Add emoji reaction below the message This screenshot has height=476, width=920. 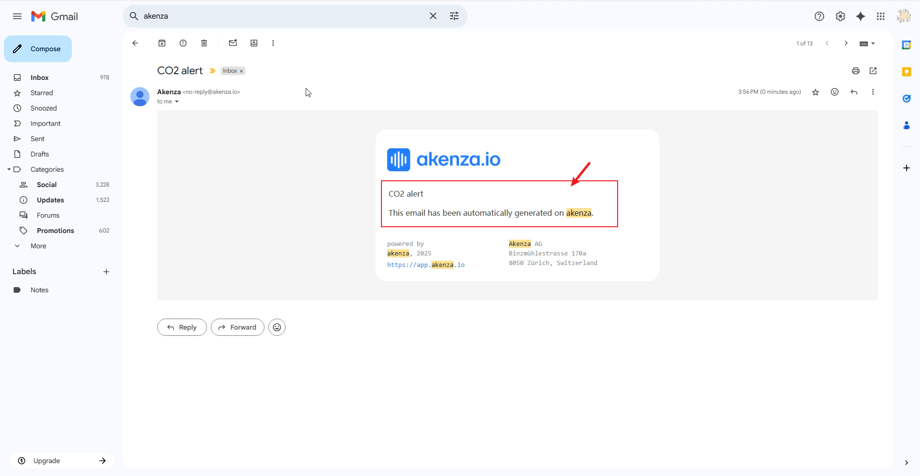tap(277, 327)
